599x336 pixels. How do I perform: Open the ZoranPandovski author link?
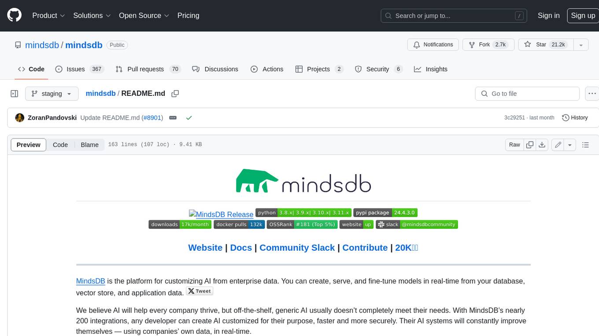point(52,118)
